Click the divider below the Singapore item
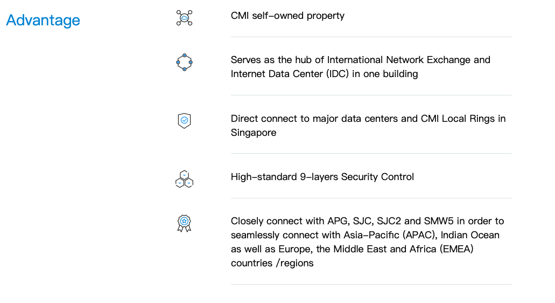555x303 pixels. pyautogui.click(x=371, y=154)
